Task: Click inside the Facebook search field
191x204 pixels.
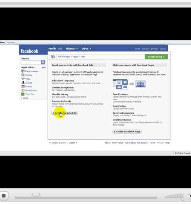Action: pyautogui.click(x=31, y=62)
